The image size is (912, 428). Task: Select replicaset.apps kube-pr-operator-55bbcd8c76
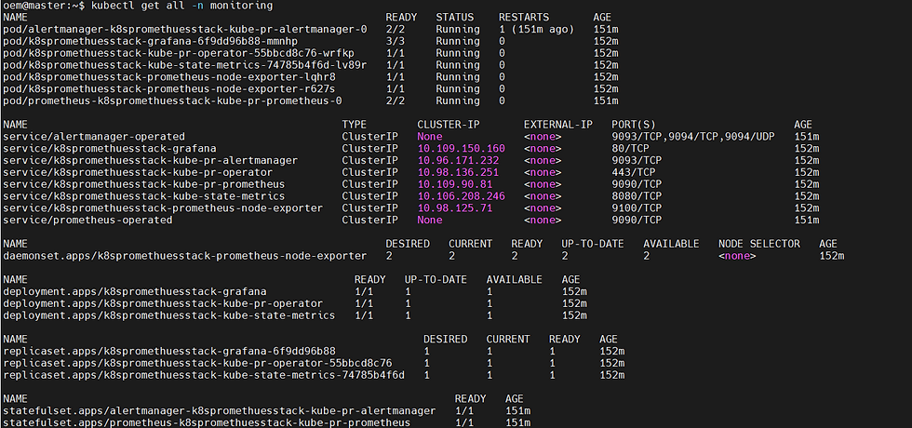(x=197, y=363)
